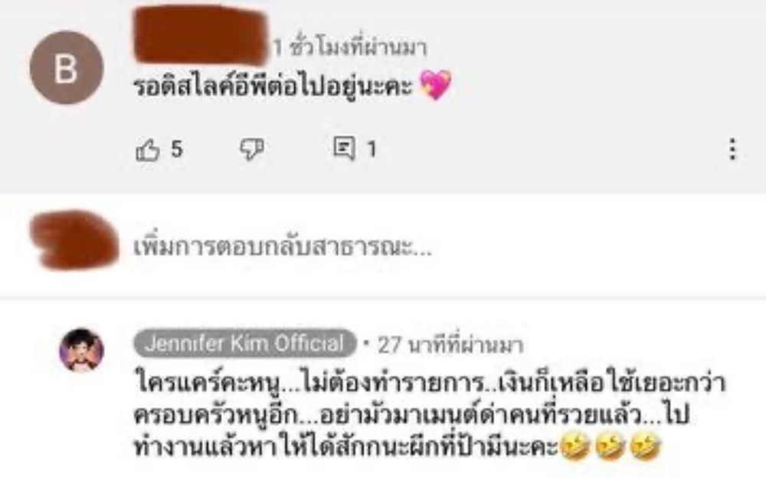
Task: Open Jennifer Kim Official profile picture
Action: pos(82,350)
